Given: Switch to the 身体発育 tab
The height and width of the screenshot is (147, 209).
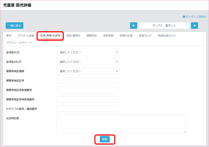Looking at the screenshot, I should pyautogui.click(x=108, y=35).
